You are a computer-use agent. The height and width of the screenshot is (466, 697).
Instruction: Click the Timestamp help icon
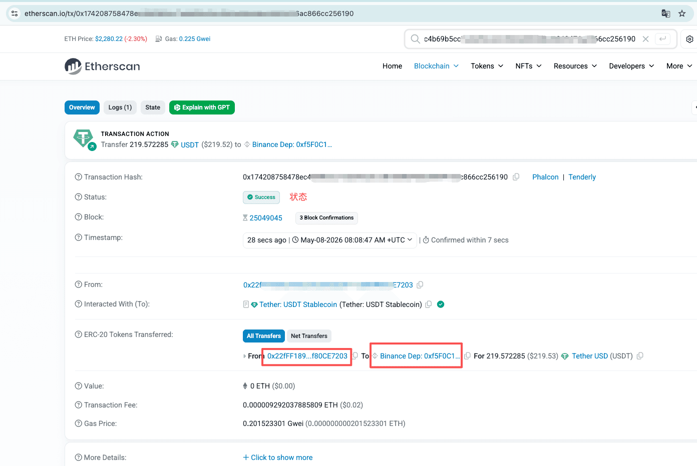tap(79, 237)
